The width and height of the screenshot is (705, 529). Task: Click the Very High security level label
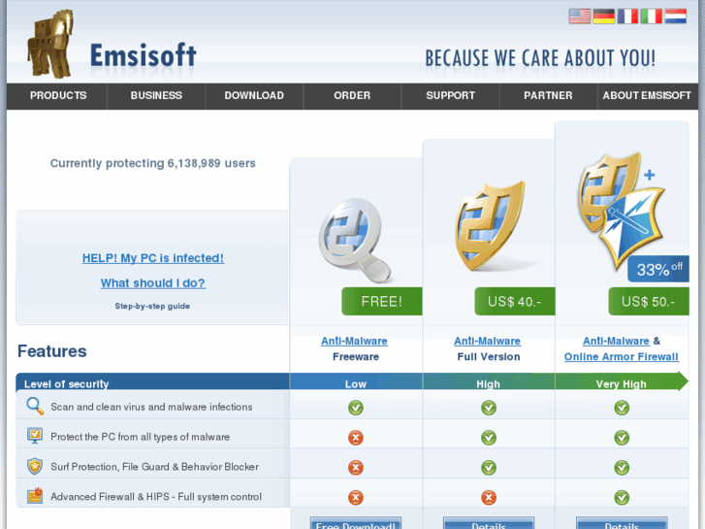622,384
